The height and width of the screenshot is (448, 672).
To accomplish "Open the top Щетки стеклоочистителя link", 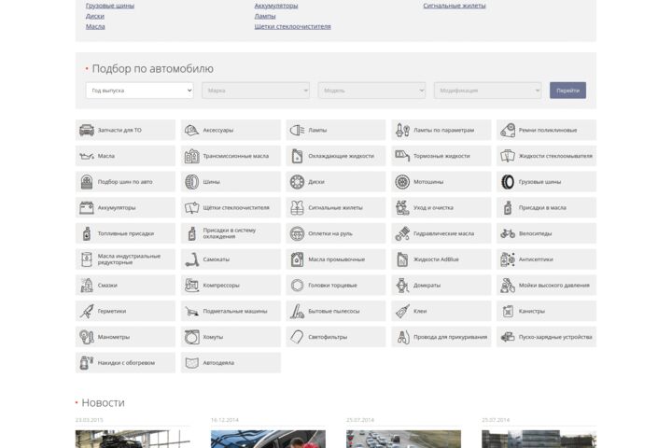I will 293,26.
